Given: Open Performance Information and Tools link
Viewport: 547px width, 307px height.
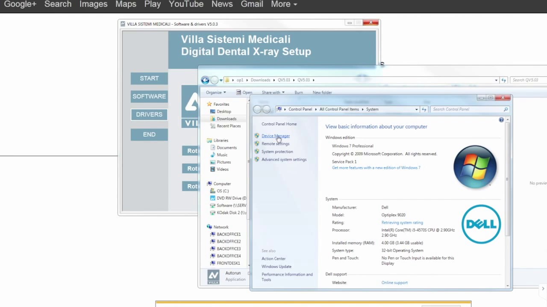Looking at the screenshot, I should tap(287, 277).
